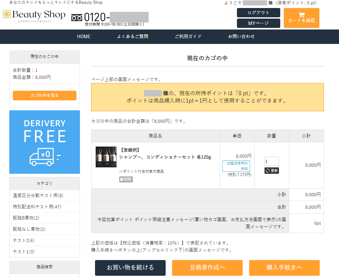Click the minus icon on the 削除 button
Screen dimensions: 339x278
tap(121, 179)
